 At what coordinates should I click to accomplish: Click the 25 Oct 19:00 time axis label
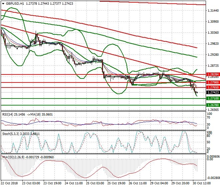coord(116,183)
